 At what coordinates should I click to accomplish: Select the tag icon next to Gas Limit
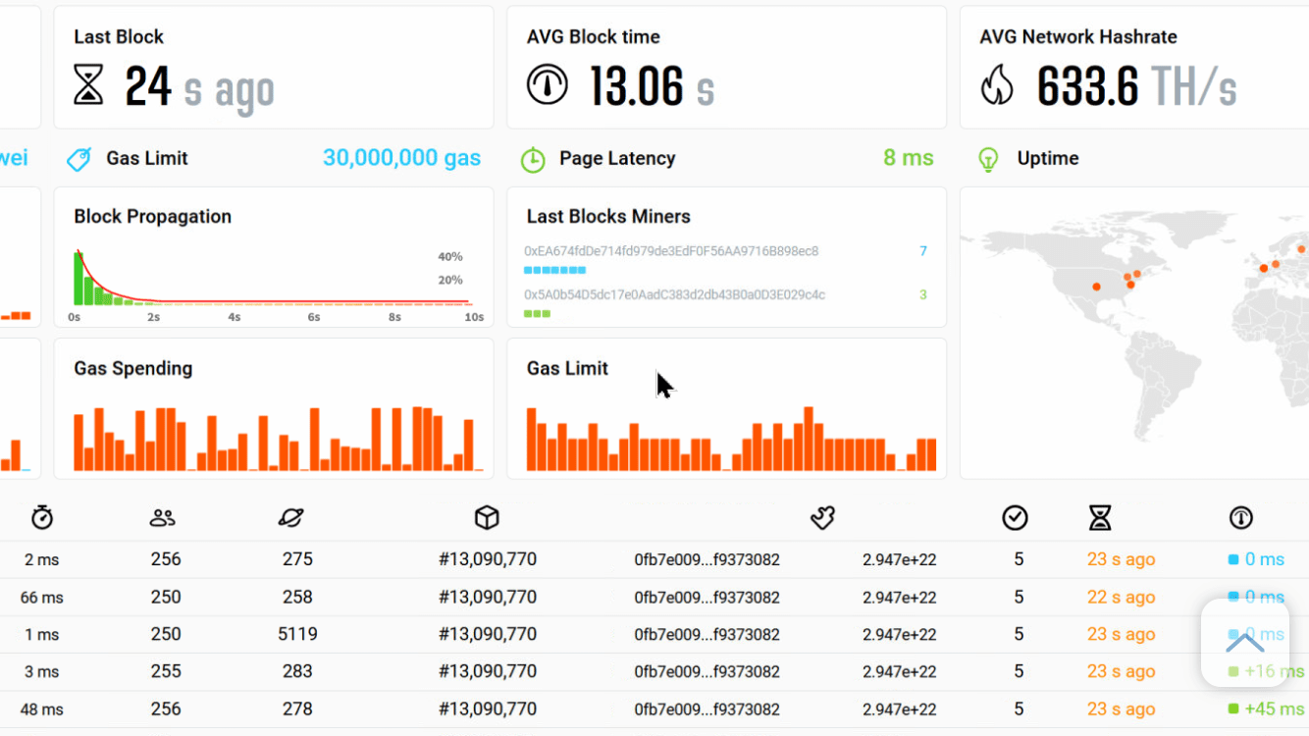[79, 159]
